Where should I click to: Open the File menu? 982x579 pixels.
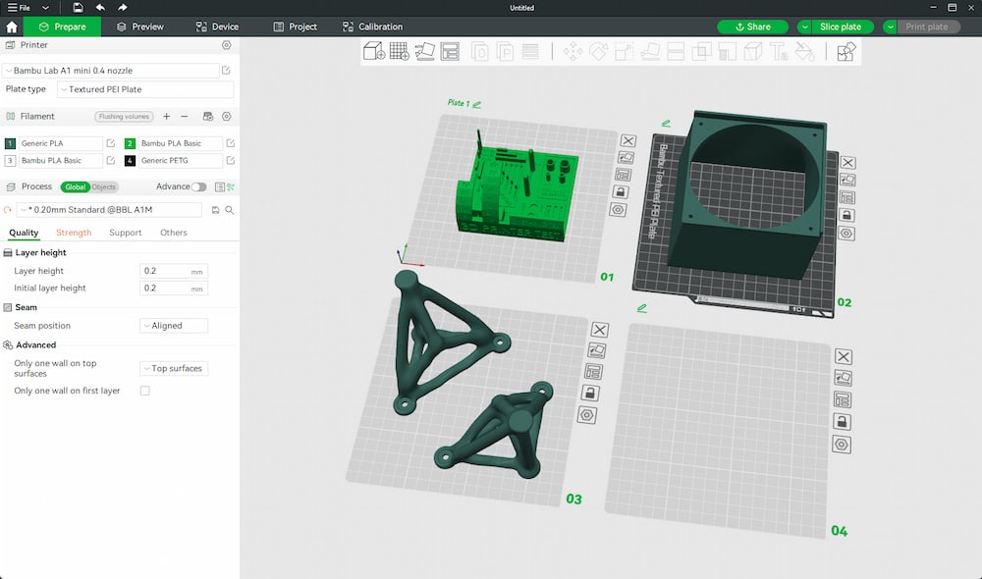(19, 8)
